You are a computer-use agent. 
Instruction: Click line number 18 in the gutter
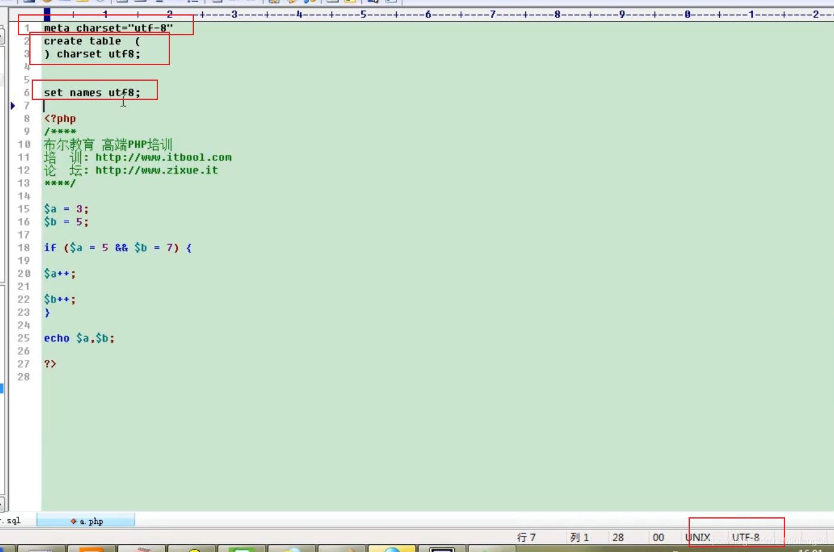24,248
